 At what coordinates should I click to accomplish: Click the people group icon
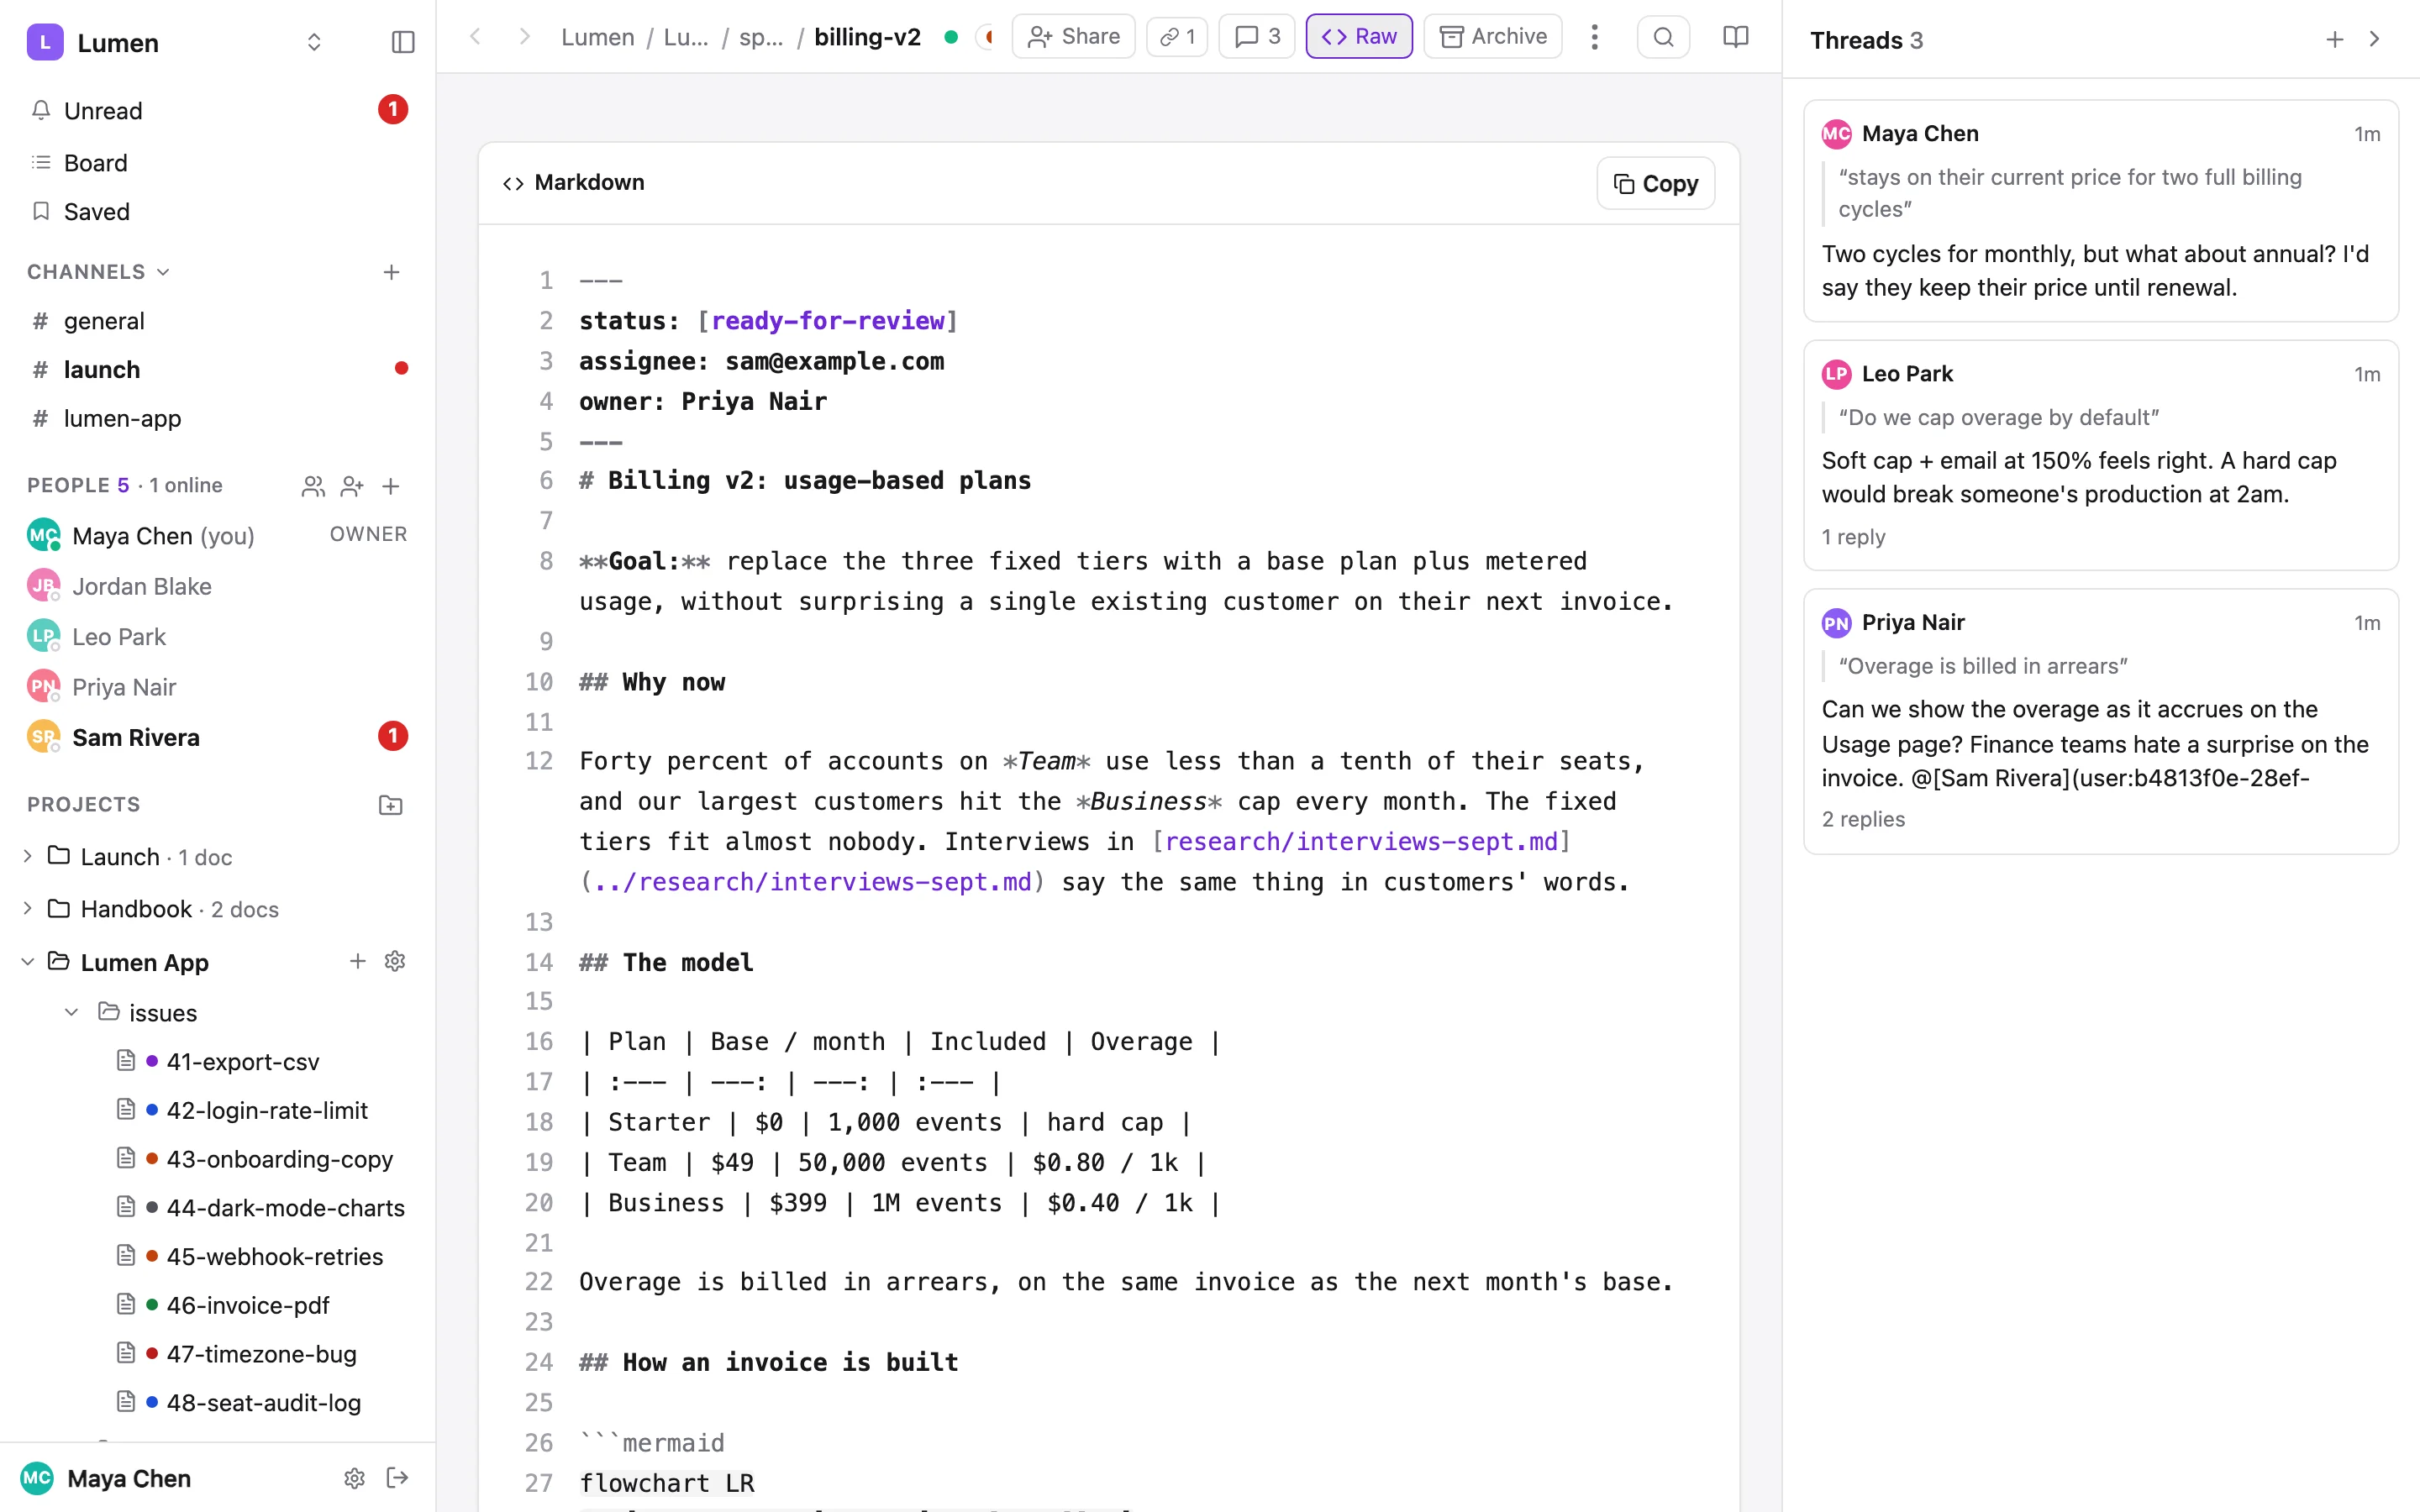point(313,486)
